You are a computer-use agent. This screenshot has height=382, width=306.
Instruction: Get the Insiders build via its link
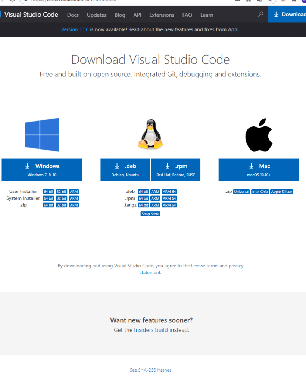pos(151,330)
